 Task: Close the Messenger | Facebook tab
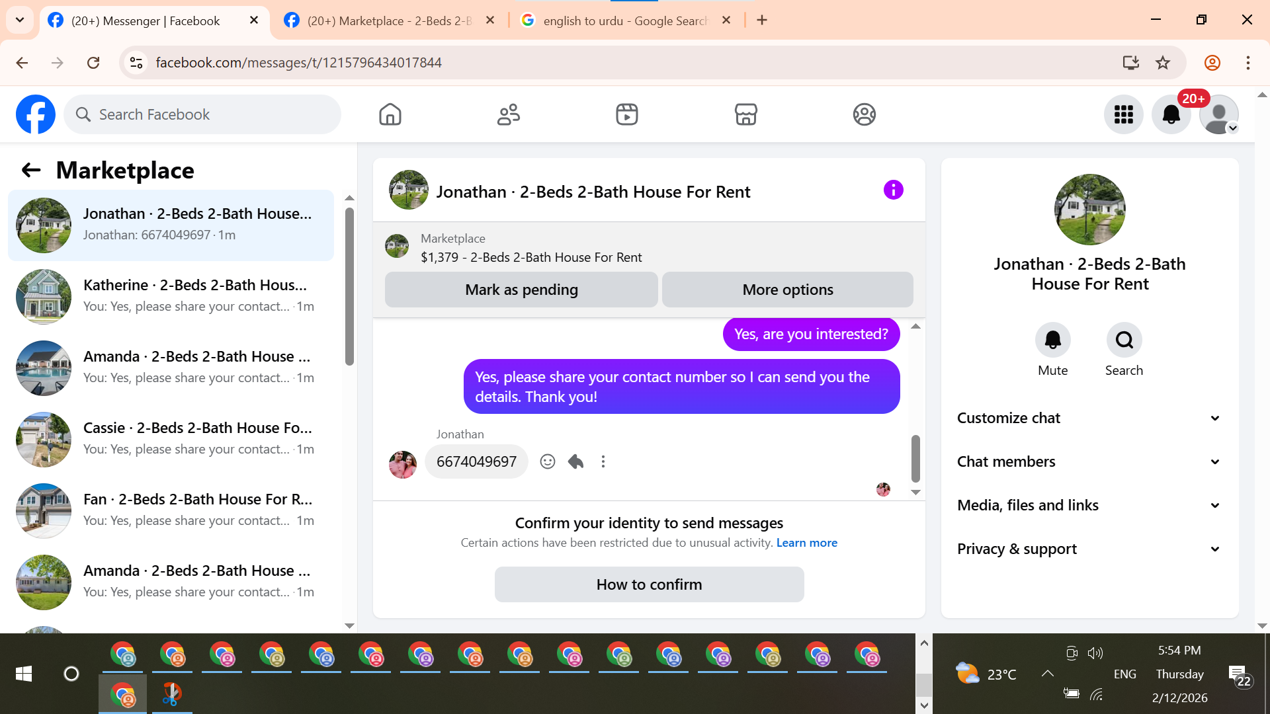[x=254, y=20]
